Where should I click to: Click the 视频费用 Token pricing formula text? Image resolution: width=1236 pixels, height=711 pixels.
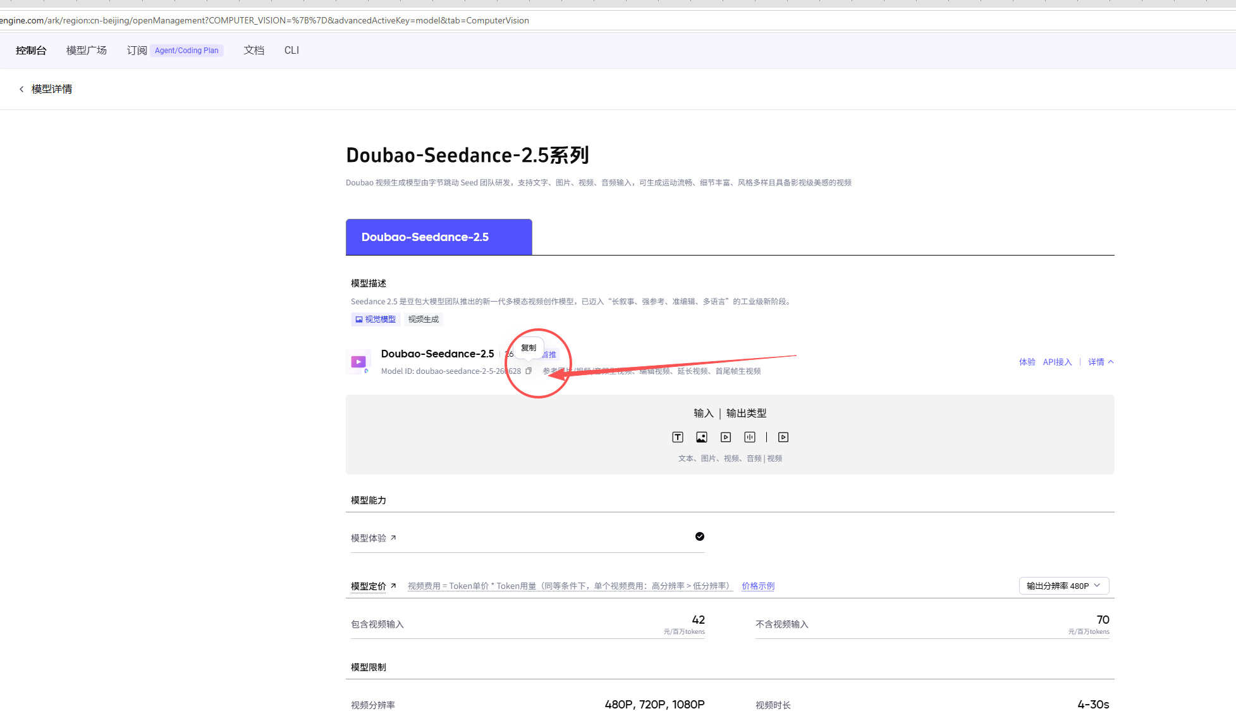(x=570, y=586)
